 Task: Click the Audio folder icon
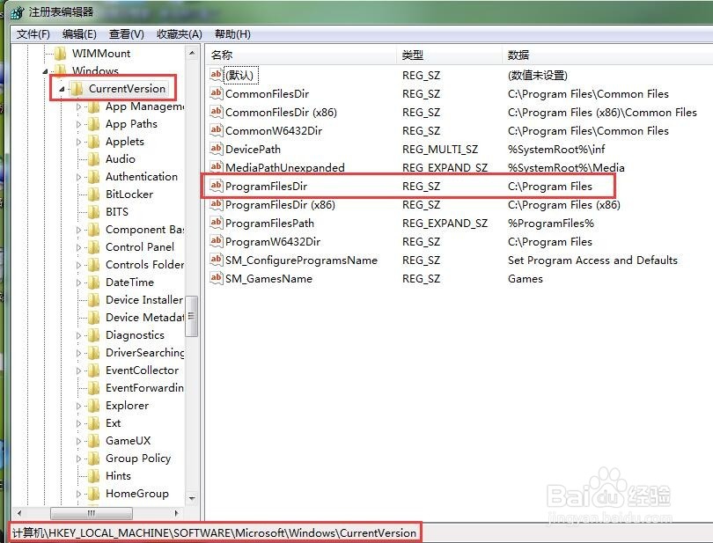[93, 159]
